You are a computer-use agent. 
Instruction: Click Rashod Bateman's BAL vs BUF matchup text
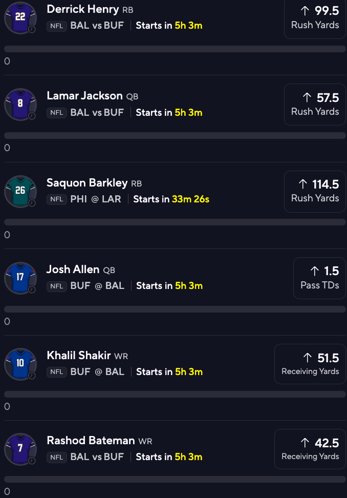click(x=97, y=457)
